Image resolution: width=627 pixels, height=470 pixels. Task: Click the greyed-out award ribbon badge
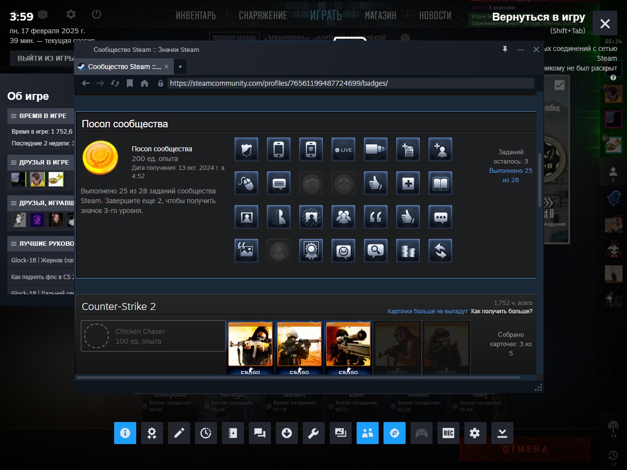tap(279, 251)
